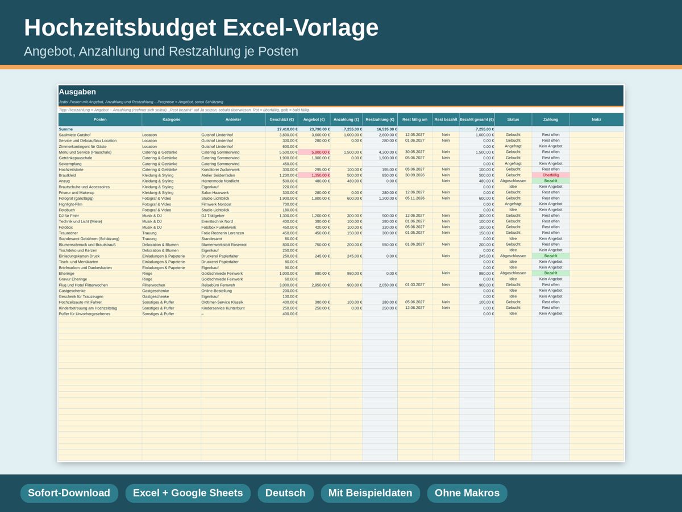The height and width of the screenshot is (512, 682).
Task: Select the pink 1,350.00 € Angebot cell
Action: 314,175
